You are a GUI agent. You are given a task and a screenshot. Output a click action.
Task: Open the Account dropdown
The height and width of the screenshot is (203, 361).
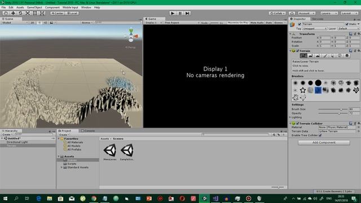click(306, 14)
